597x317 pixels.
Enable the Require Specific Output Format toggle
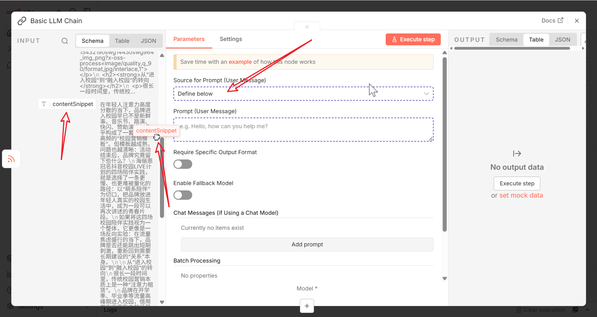(183, 164)
